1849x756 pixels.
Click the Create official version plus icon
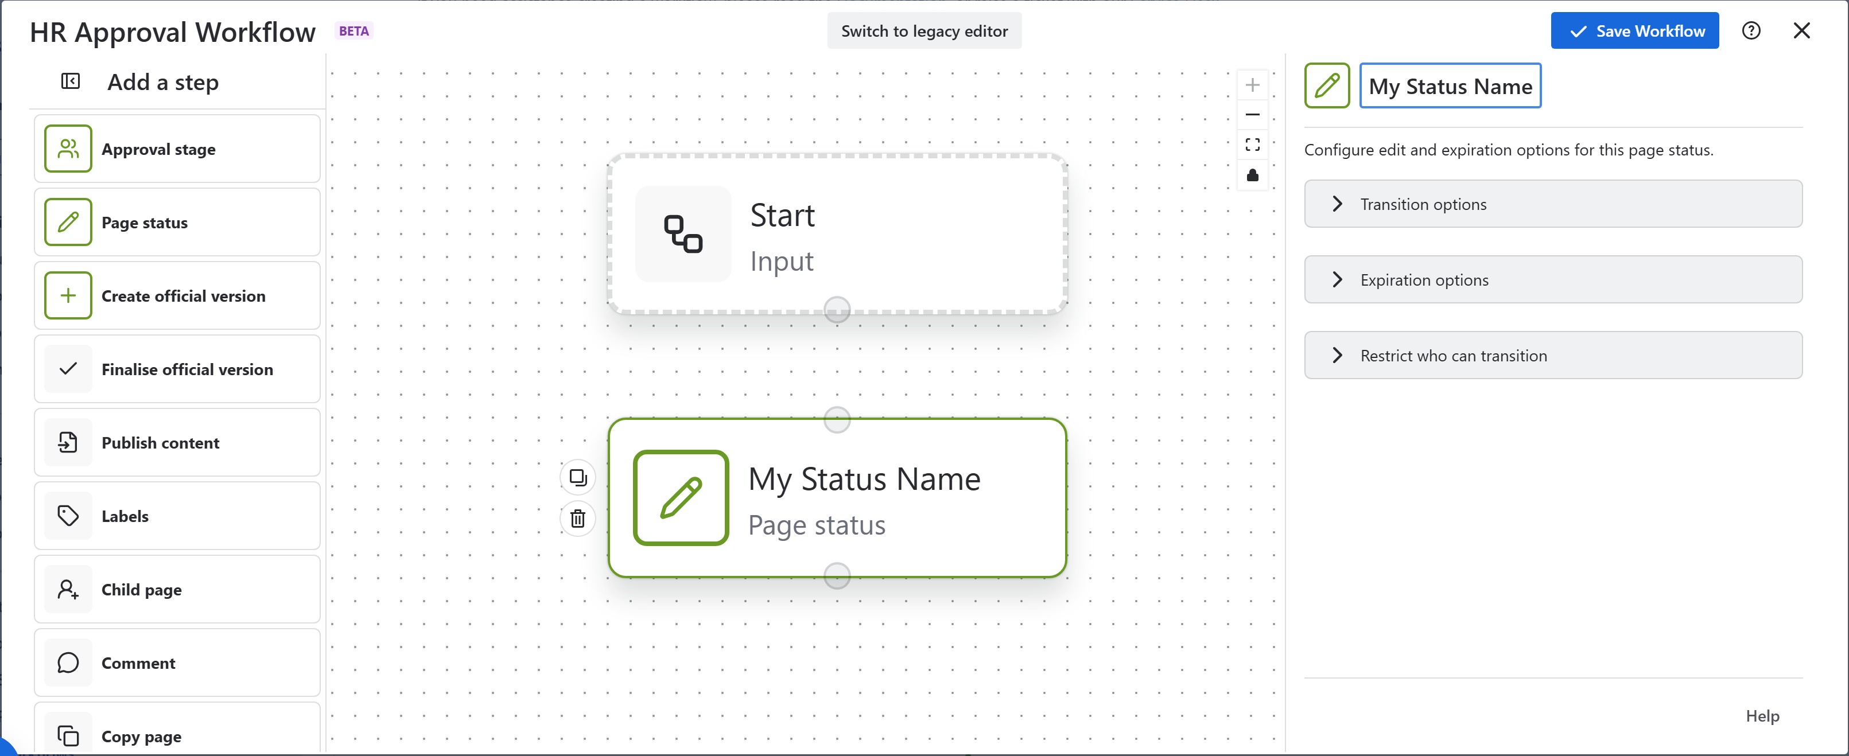(x=68, y=295)
